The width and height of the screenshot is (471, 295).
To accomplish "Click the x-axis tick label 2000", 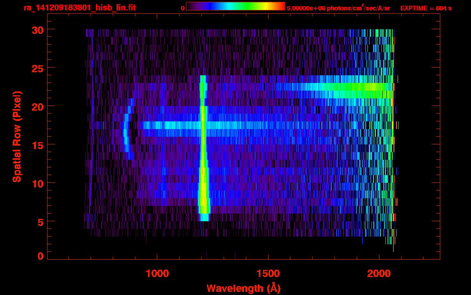I will coord(379,273).
